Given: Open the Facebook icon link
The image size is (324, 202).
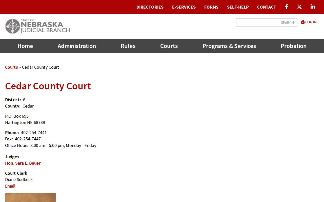Looking at the screenshot, I should tap(287, 7).
